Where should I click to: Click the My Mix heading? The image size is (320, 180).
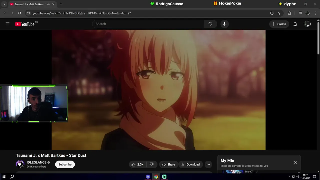pyautogui.click(x=227, y=161)
